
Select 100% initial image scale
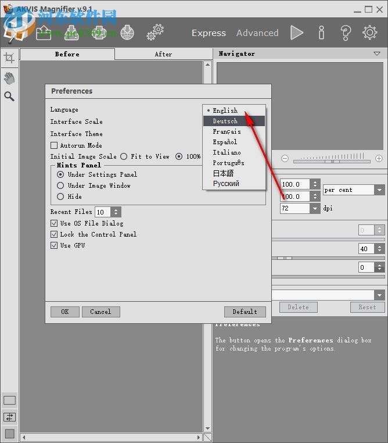click(179, 156)
